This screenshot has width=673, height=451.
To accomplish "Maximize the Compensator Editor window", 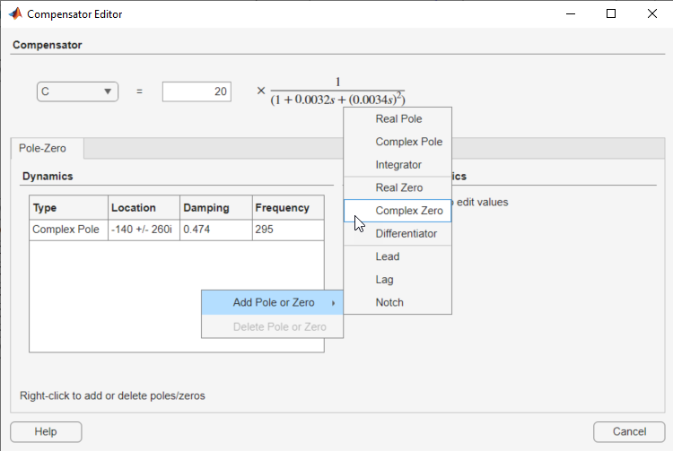I will click(x=611, y=14).
